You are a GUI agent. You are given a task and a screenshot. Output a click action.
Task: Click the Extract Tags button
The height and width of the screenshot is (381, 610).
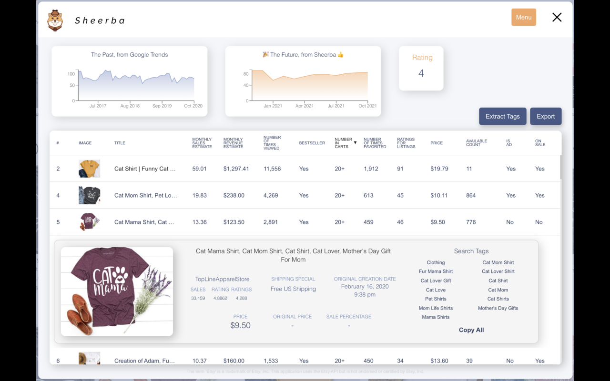(x=503, y=116)
